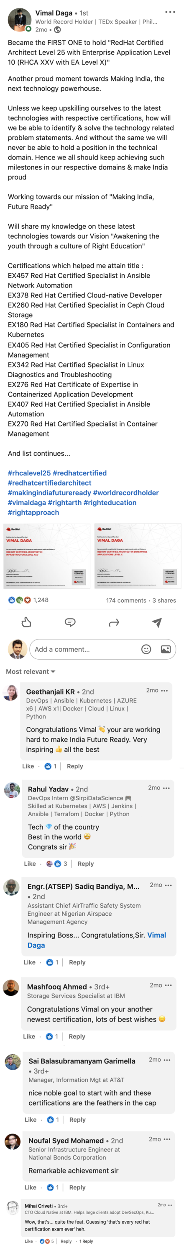Click the send paper plane icon

click(157, 622)
